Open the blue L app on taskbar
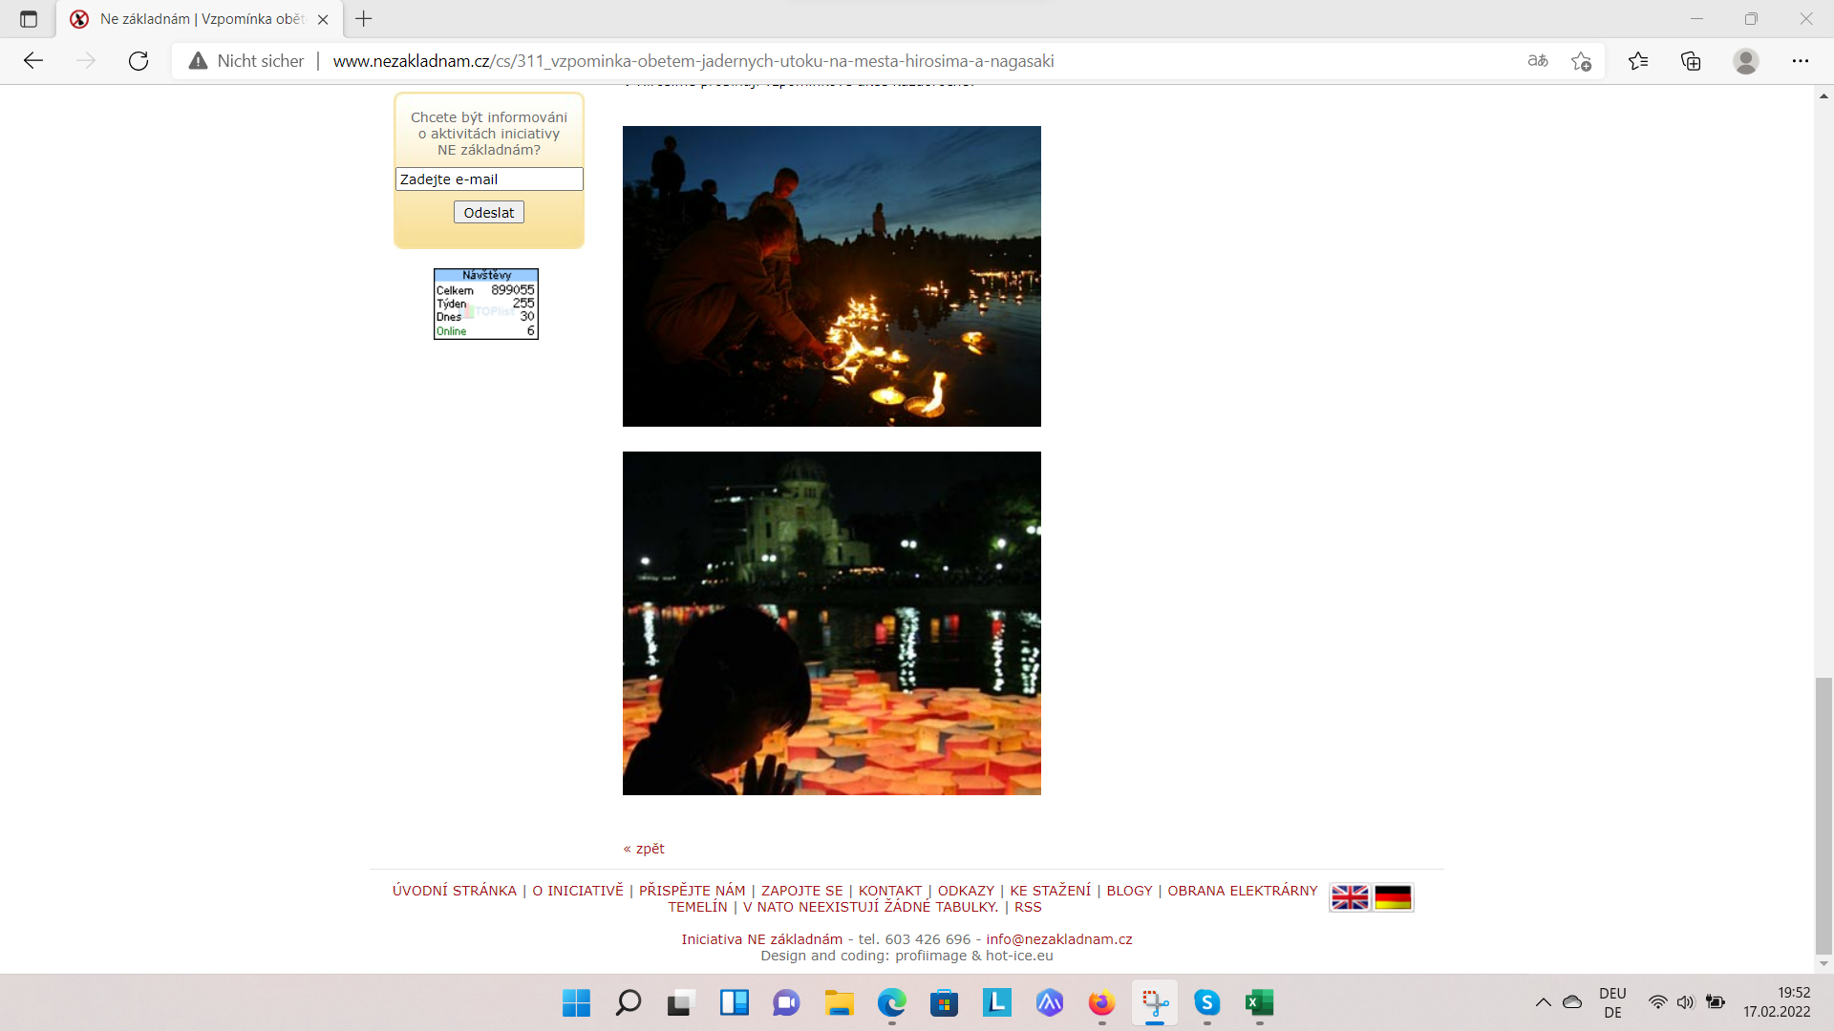This screenshot has width=1834, height=1031. (996, 1002)
